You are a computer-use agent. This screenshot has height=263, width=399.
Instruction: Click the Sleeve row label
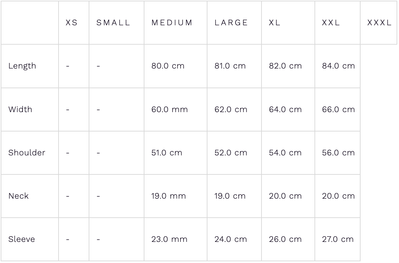(x=21, y=239)
